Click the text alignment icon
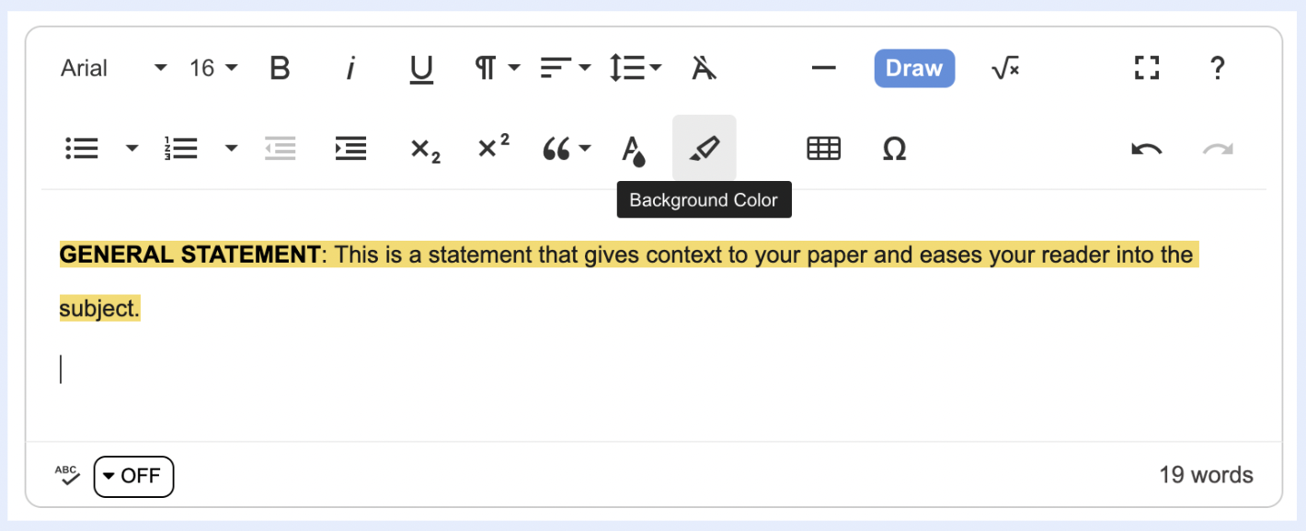The width and height of the screenshot is (1306, 531). [x=555, y=68]
